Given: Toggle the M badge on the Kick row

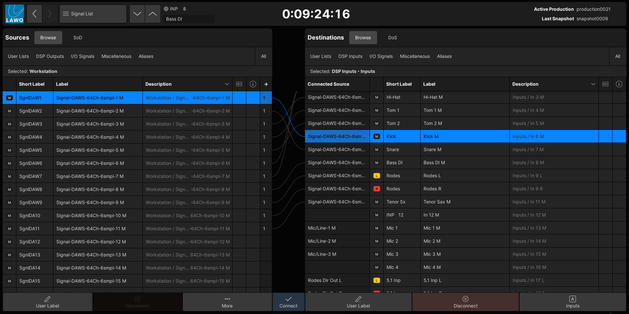Looking at the screenshot, I should coord(376,136).
